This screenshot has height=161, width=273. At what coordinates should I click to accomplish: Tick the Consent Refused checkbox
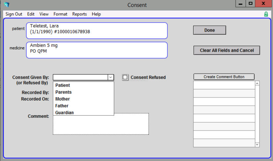point(125,77)
